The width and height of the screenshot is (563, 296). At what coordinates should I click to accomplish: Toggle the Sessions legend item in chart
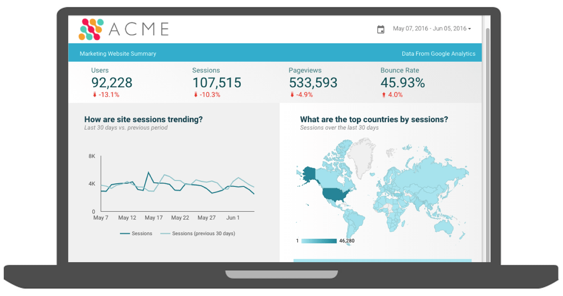(136, 233)
